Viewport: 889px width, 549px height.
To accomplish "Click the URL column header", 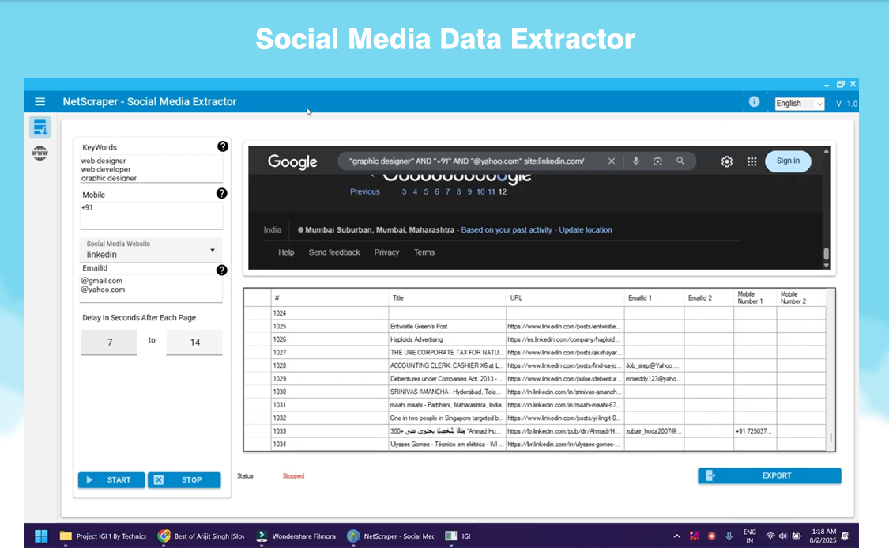I will 565,297.
